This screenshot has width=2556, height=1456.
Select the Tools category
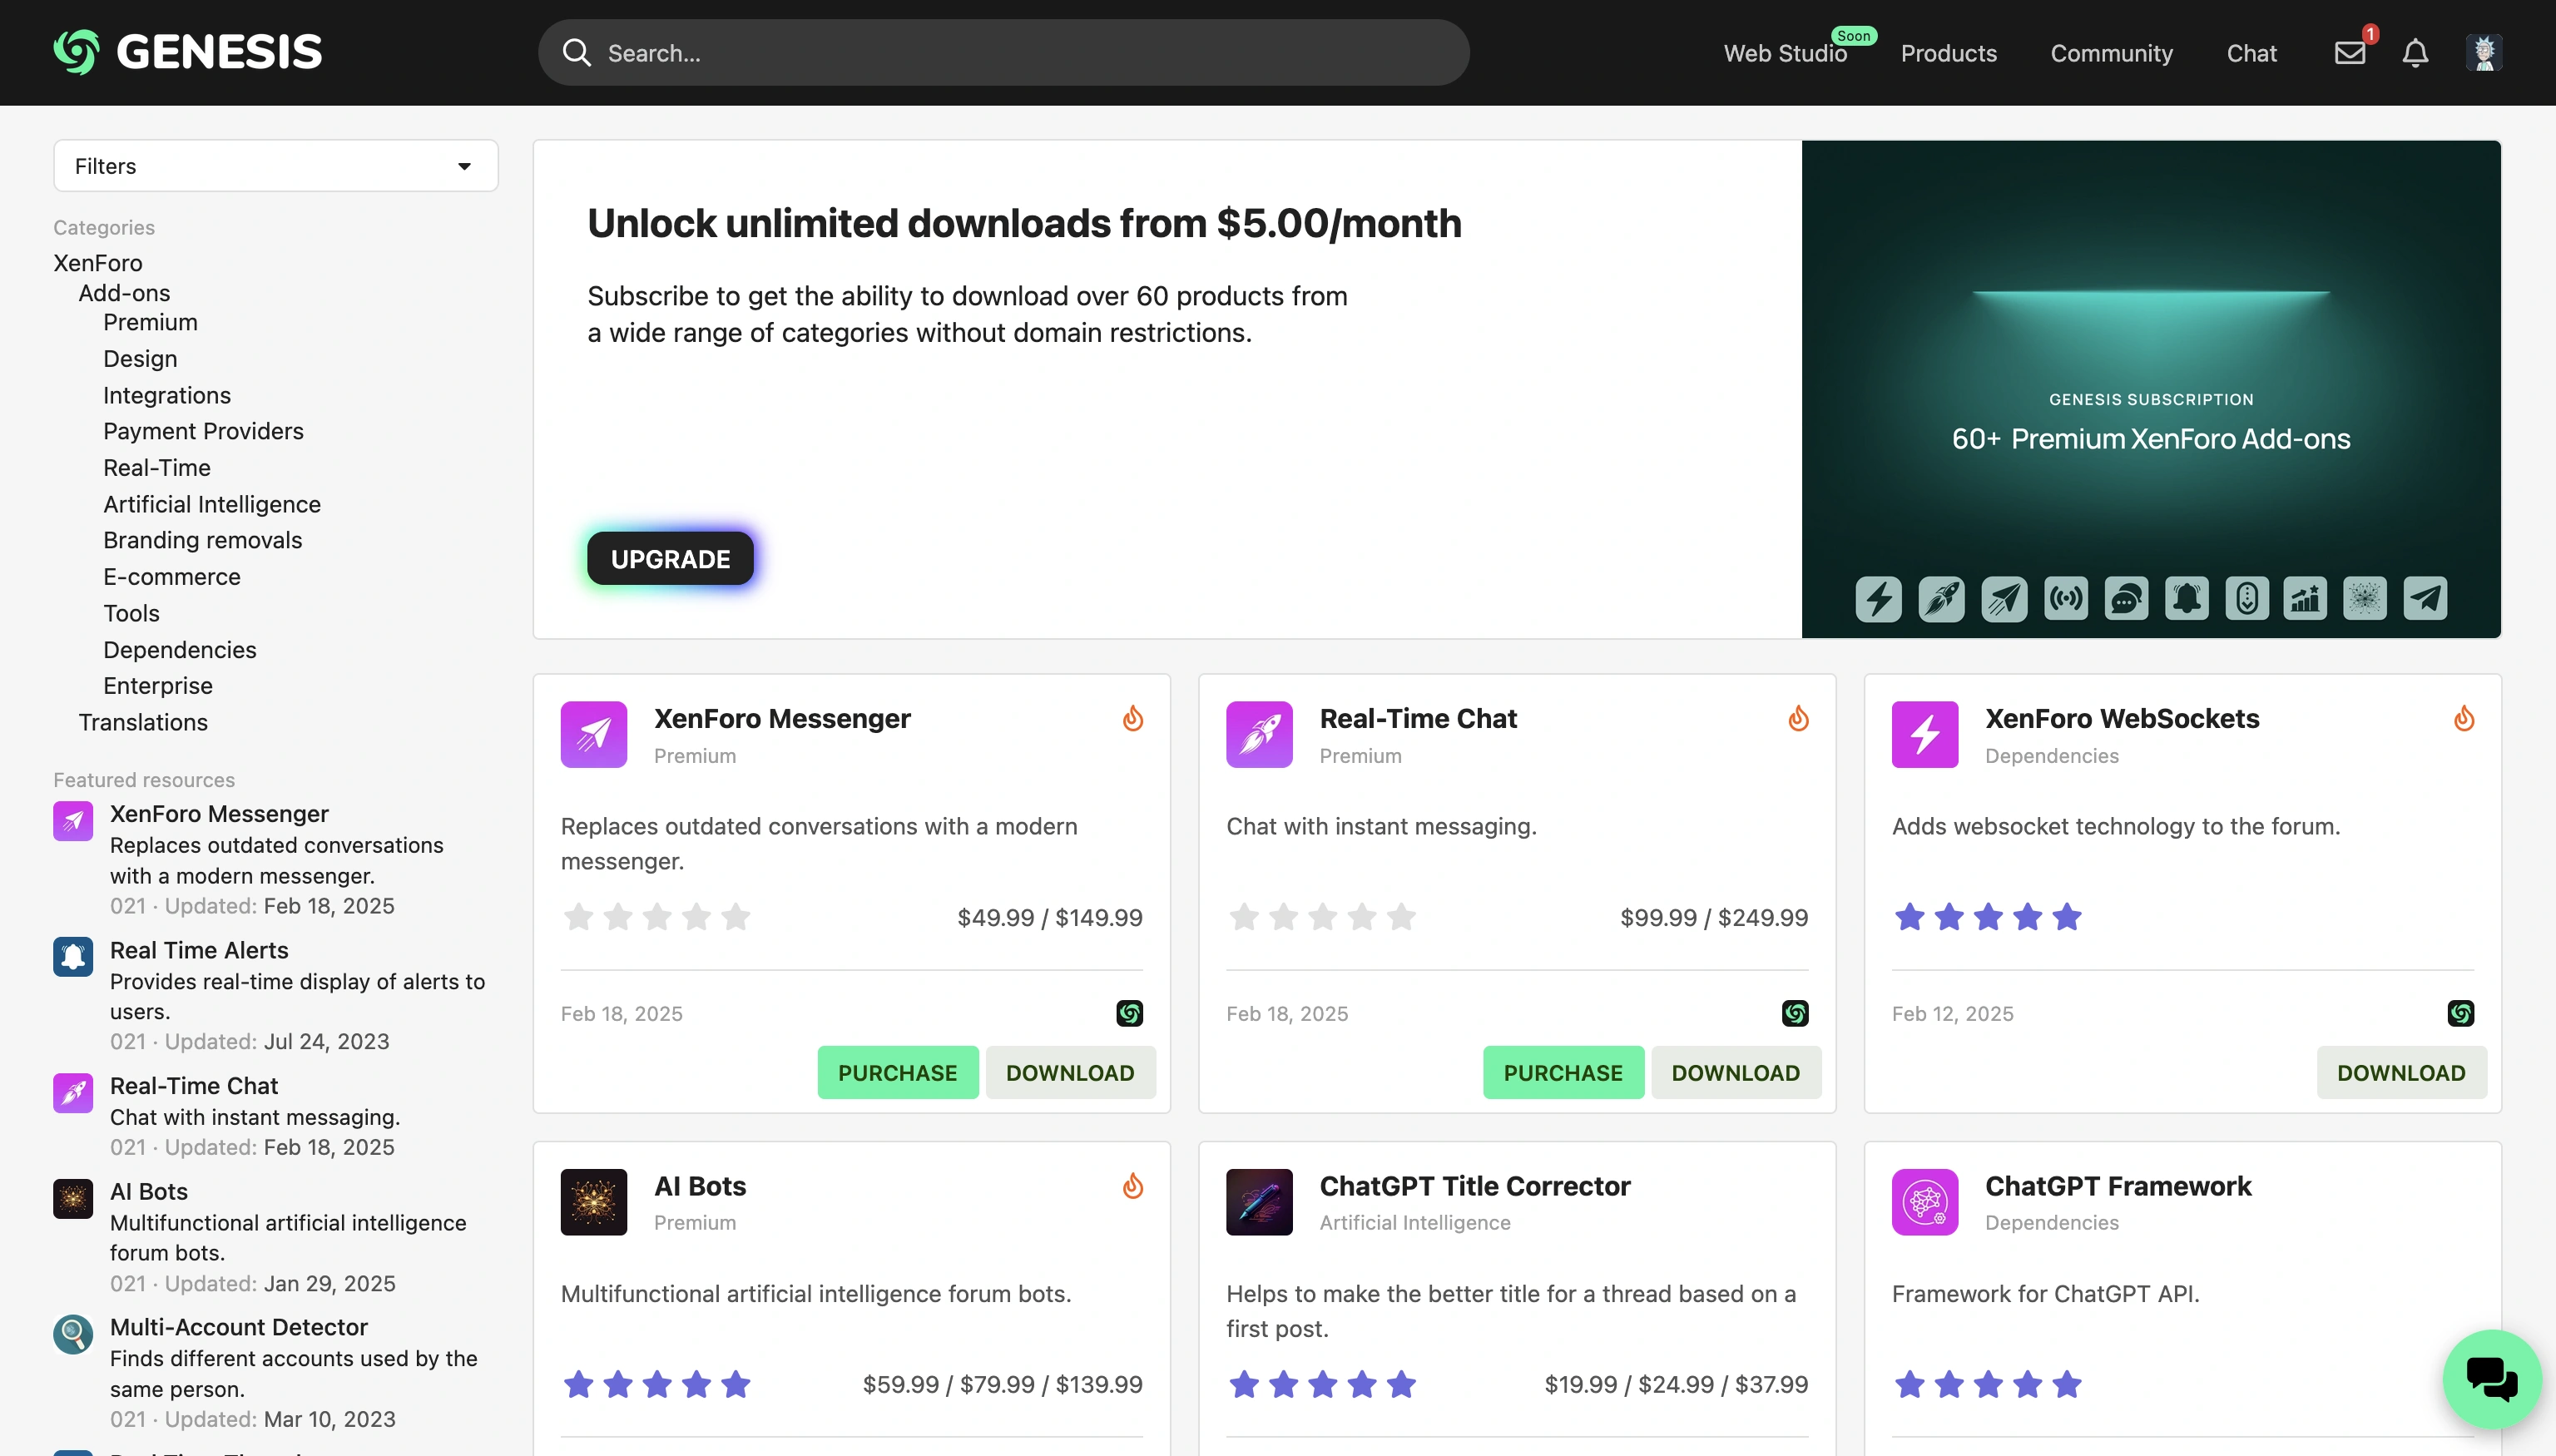pos(131,613)
